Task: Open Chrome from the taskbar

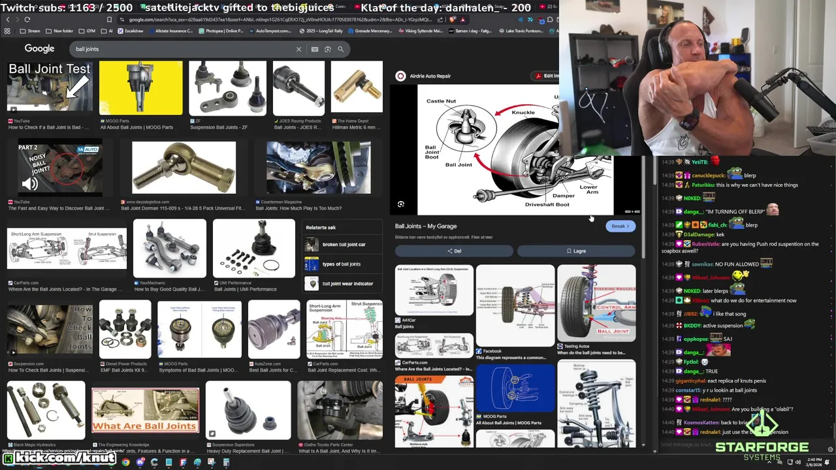Action: [x=125, y=462]
